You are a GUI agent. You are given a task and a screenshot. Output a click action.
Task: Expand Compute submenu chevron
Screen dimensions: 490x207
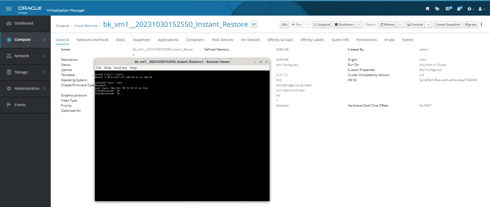44,40
